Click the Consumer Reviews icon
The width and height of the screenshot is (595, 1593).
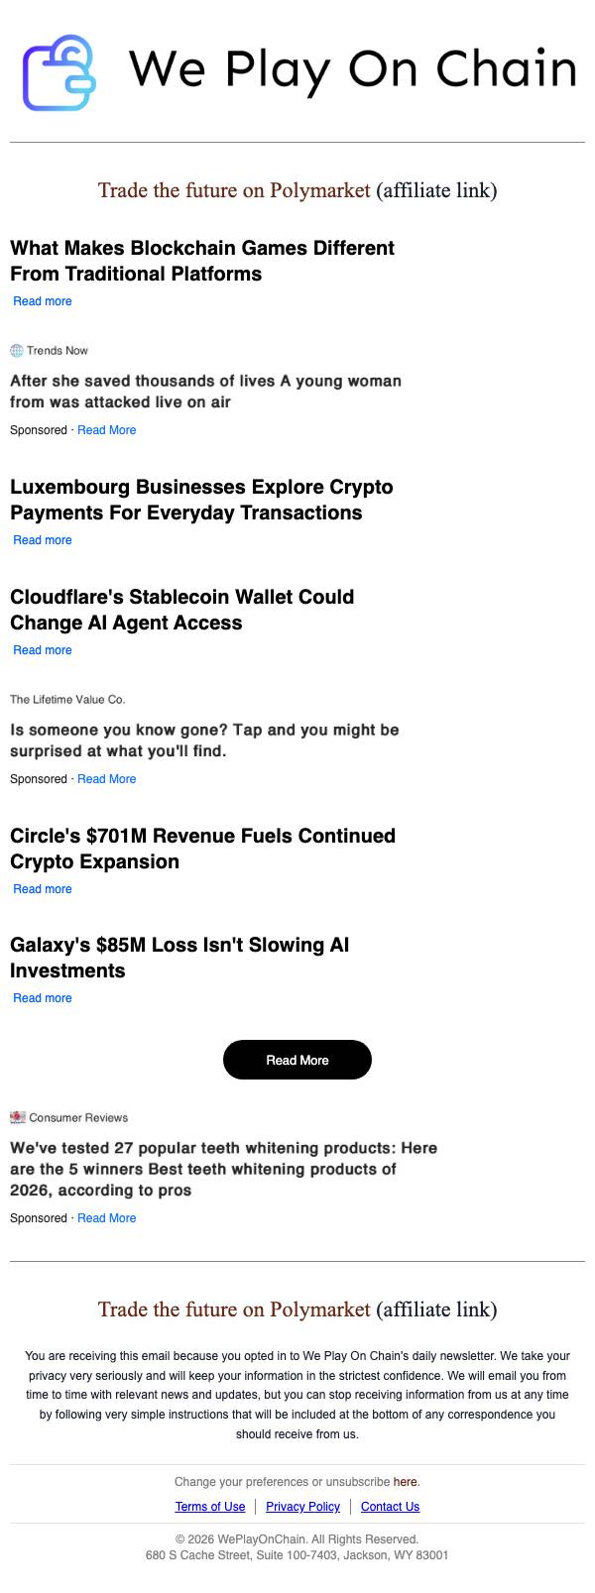click(x=18, y=1118)
